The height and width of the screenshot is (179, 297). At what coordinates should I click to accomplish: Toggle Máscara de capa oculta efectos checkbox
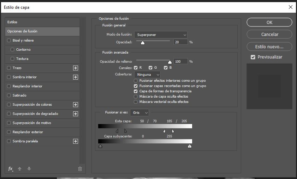pos(136,97)
